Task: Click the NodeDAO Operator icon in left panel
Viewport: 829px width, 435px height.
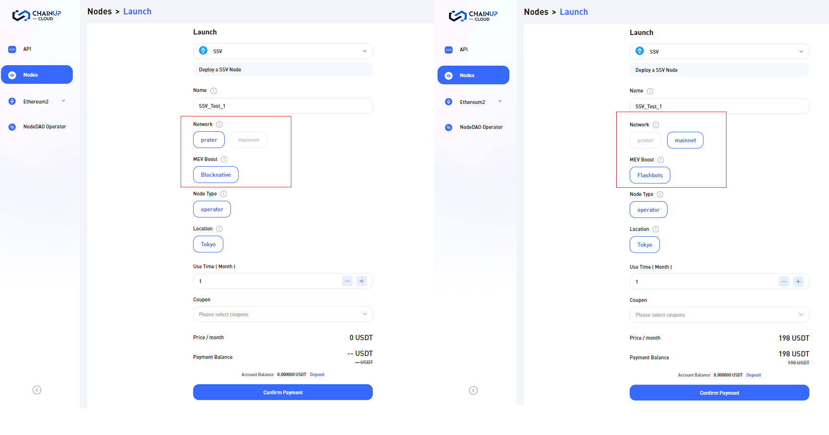Action: pyautogui.click(x=12, y=127)
